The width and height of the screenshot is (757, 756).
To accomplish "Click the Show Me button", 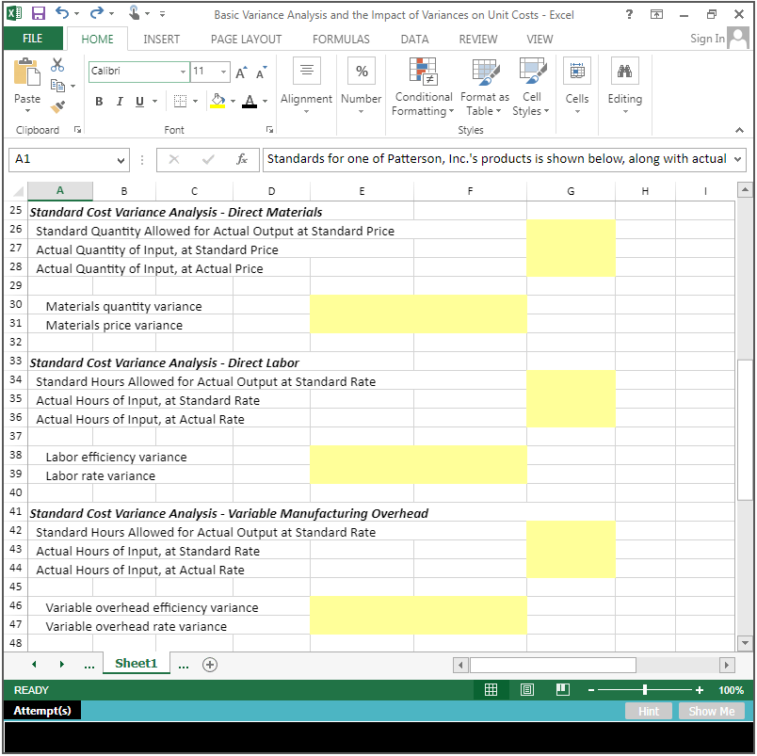I will click(x=712, y=711).
